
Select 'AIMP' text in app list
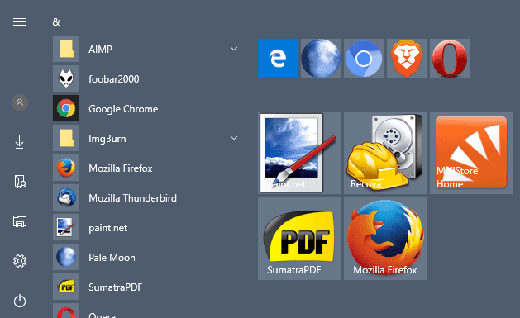(100, 50)
